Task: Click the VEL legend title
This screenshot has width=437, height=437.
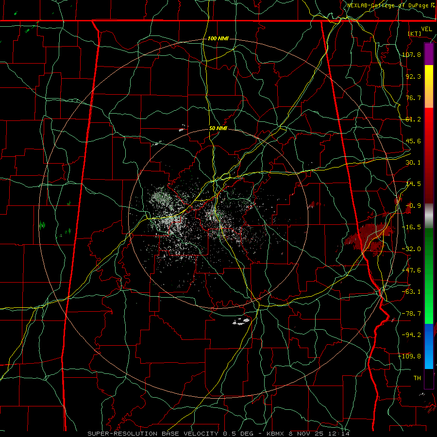Action: tap(426, 29)
